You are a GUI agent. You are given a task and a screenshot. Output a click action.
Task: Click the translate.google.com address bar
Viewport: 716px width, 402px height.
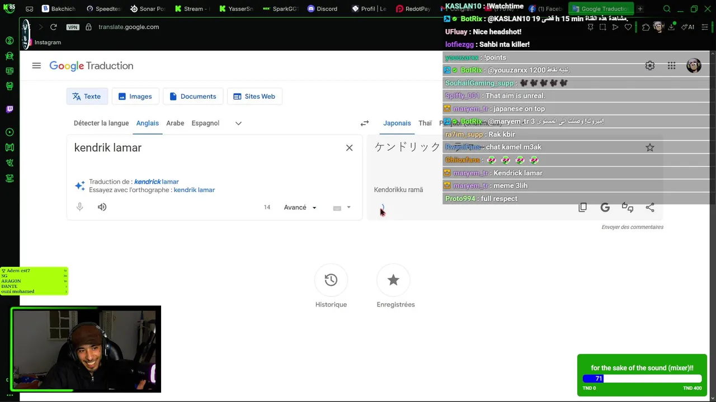[x=129, y=27]
